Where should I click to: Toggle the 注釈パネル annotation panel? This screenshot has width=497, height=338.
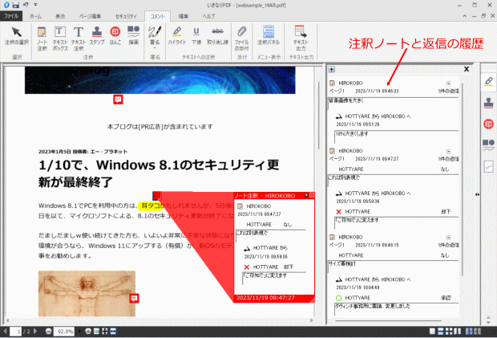(x=269, y=36)
